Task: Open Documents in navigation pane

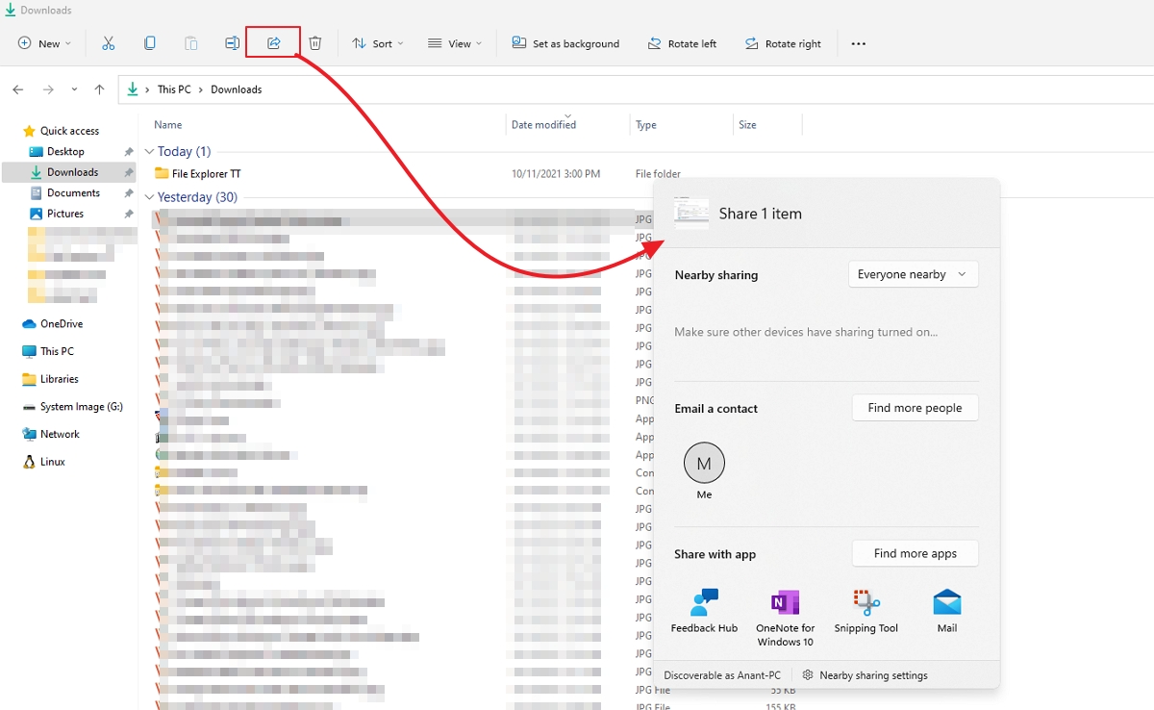Action: click(x=73, y=193)
